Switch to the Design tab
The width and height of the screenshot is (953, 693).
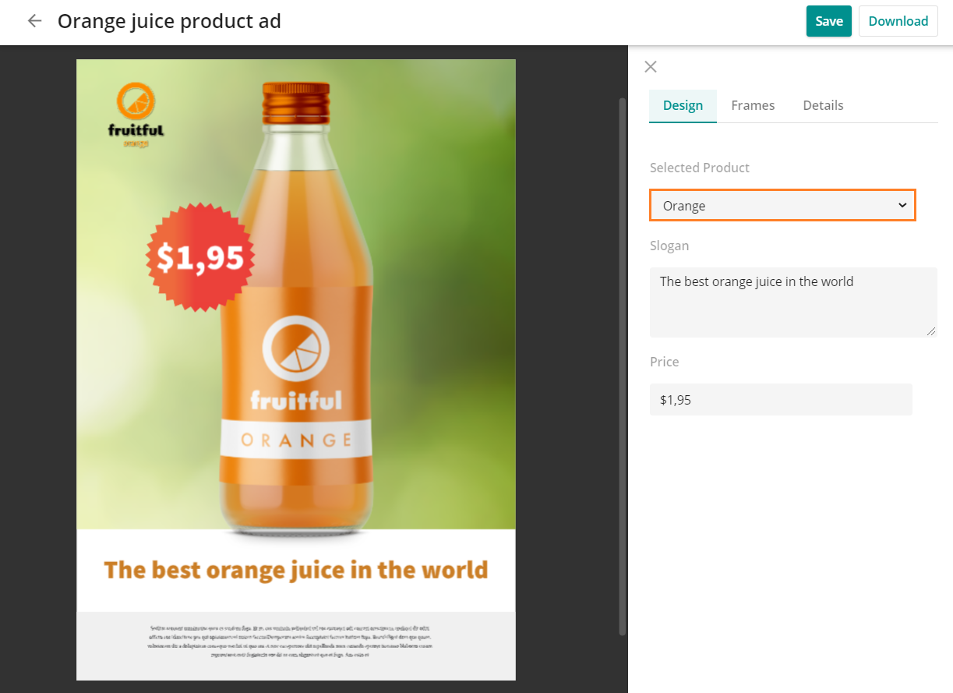point(683,105)
